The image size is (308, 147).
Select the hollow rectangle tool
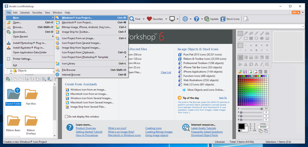click(246, 38)
